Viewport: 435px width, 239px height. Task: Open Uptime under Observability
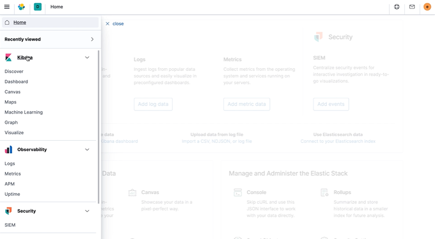click(12, 195)
